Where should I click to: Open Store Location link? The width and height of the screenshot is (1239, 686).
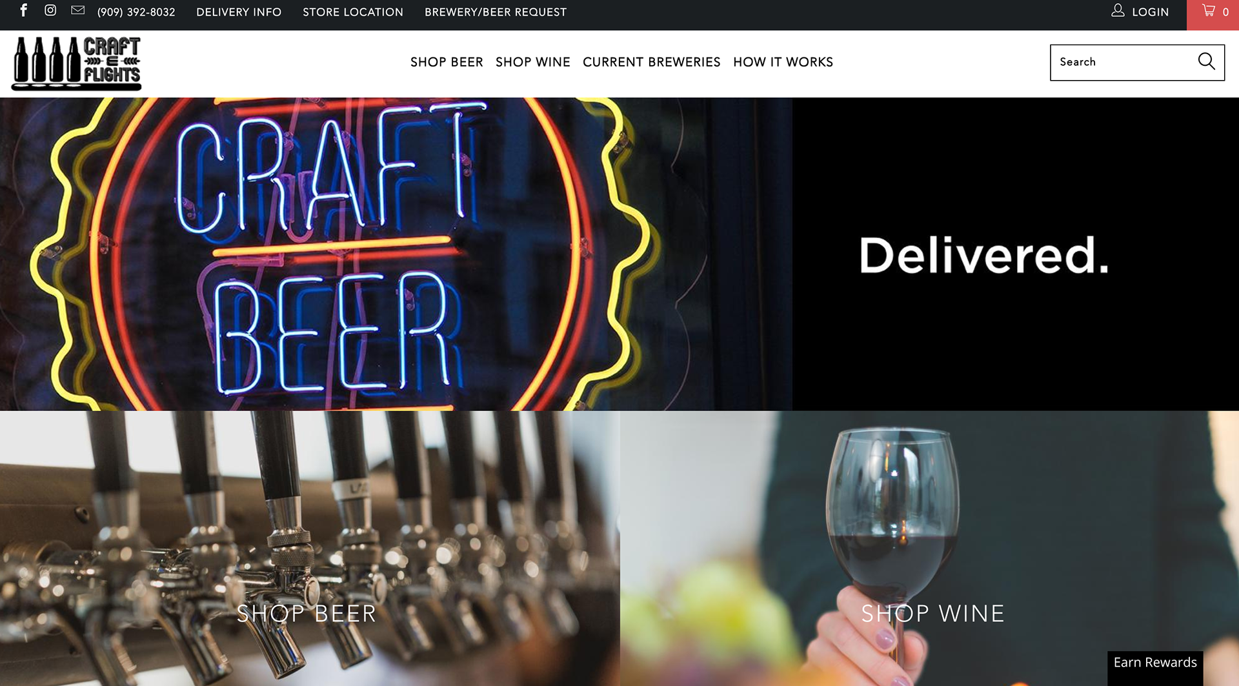pyautogui.click(x=353, y=12)
